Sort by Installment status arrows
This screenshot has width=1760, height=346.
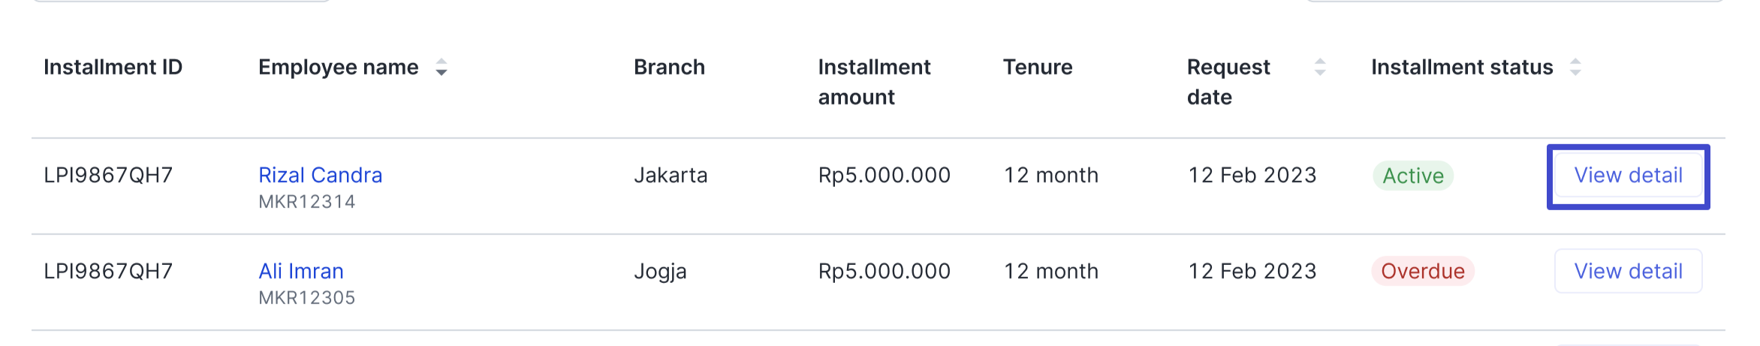click(x=1575, y=67)
